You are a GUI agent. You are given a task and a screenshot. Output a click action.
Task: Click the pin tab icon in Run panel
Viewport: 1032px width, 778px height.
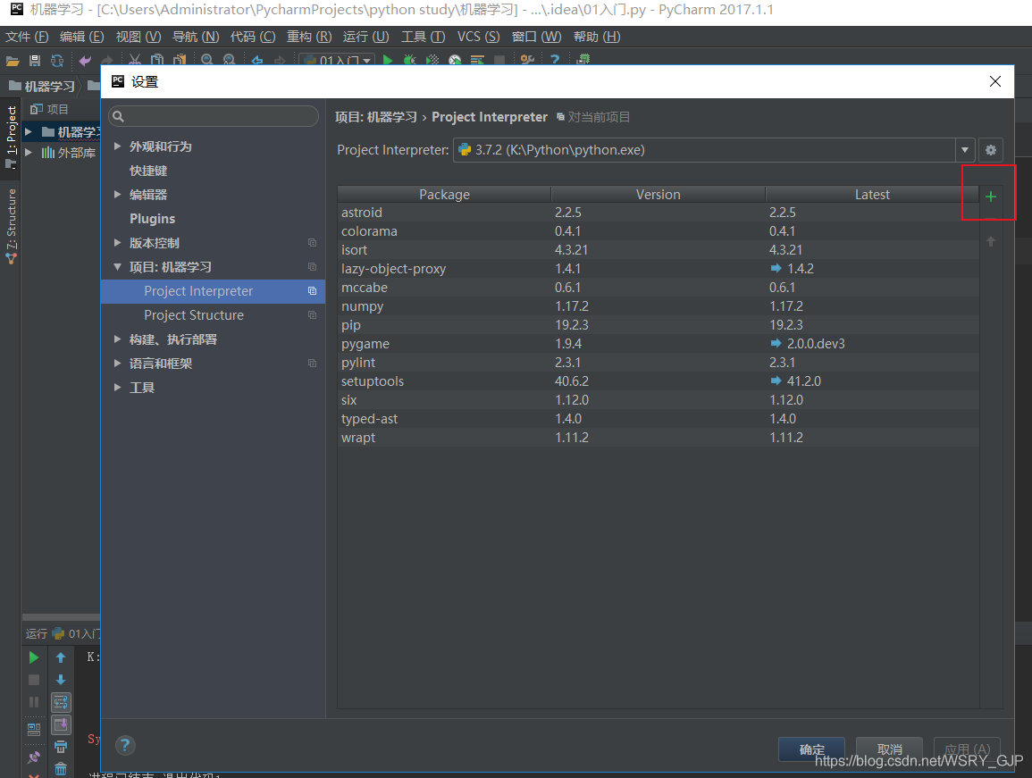pos(34,757)
